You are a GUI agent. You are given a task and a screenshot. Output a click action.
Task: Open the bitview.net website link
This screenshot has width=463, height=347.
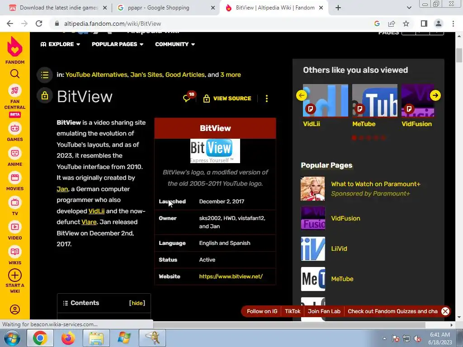click(x=231, y=277)
